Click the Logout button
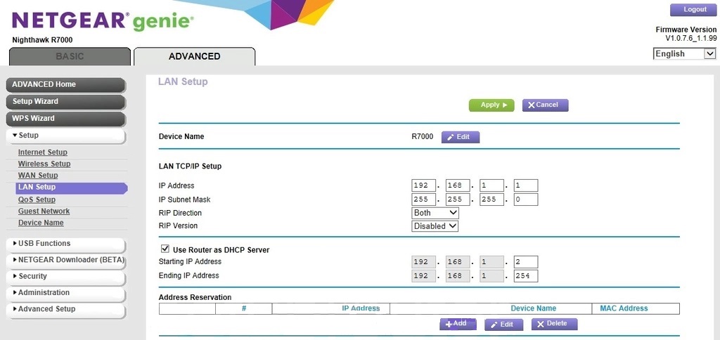This screenshot has width=720, height=340. coord(694,10)
